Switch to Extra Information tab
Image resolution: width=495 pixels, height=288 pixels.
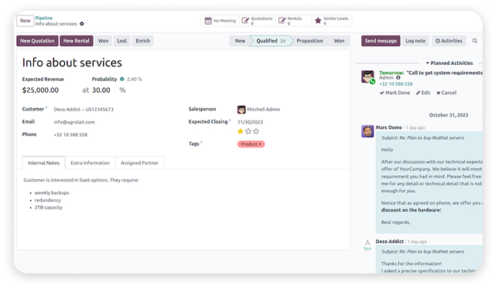(x=90, y=163)
